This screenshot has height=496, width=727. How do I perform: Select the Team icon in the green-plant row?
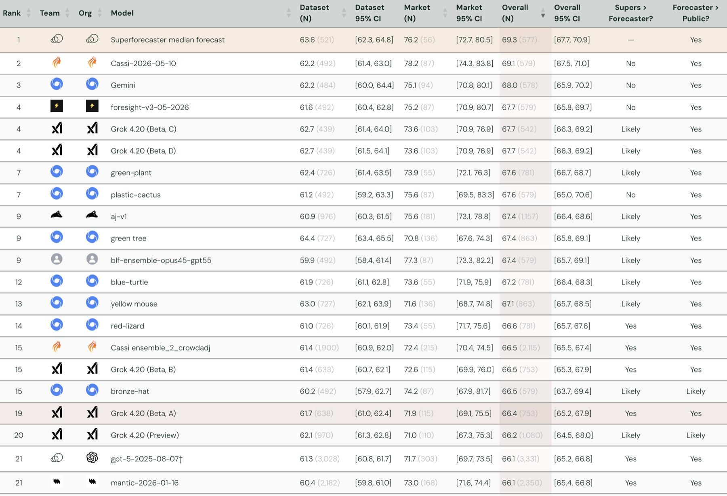57,172
